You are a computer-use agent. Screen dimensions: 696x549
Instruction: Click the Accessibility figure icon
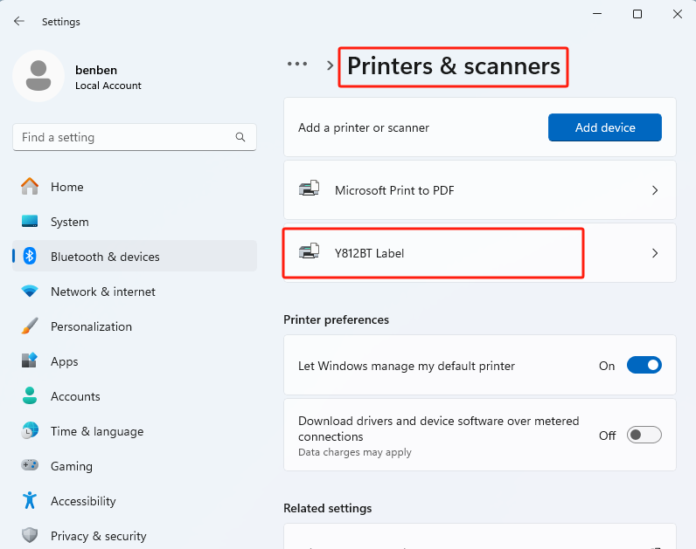(30, 500)
